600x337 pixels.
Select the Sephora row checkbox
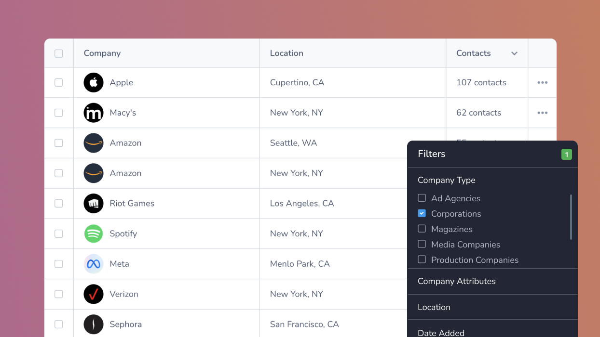point(59,324)
